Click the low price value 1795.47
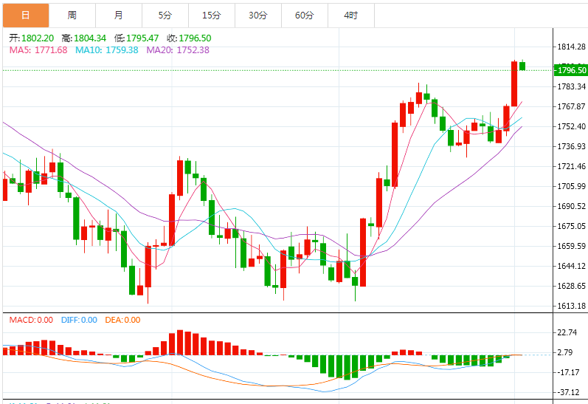Screen dimensions: 588x404 coord(142,38)
